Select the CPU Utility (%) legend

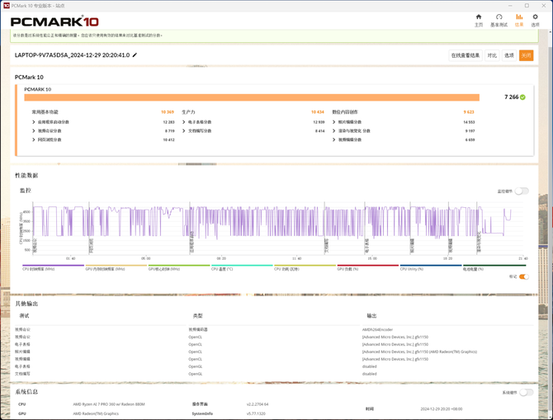[431, 267]
